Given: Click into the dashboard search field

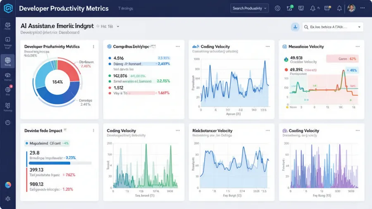Looking at the screenshot, I should 333,27.
